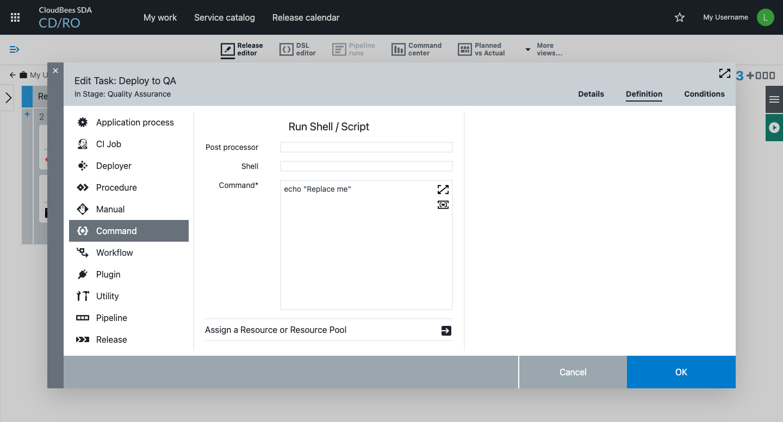783x422 pixels.
Task: Open the Command center view
Action: (x=417, y=49)
